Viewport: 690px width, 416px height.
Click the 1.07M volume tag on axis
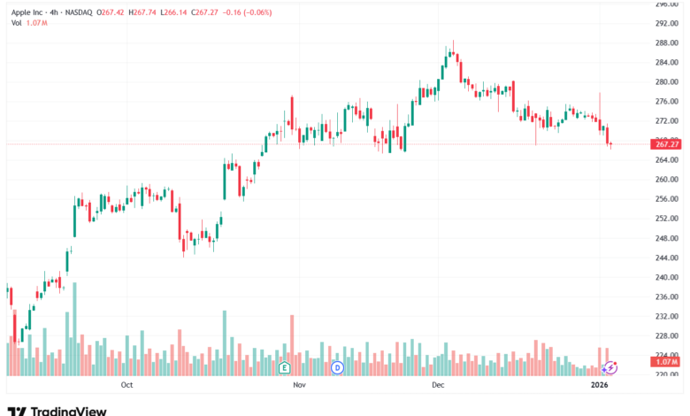click(666, 362)
